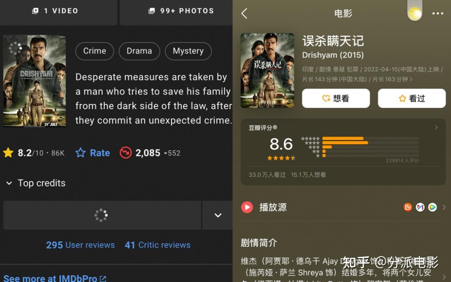Open 41 Critic reviews link
451x282 pixels.
click(x=157, y=245)
